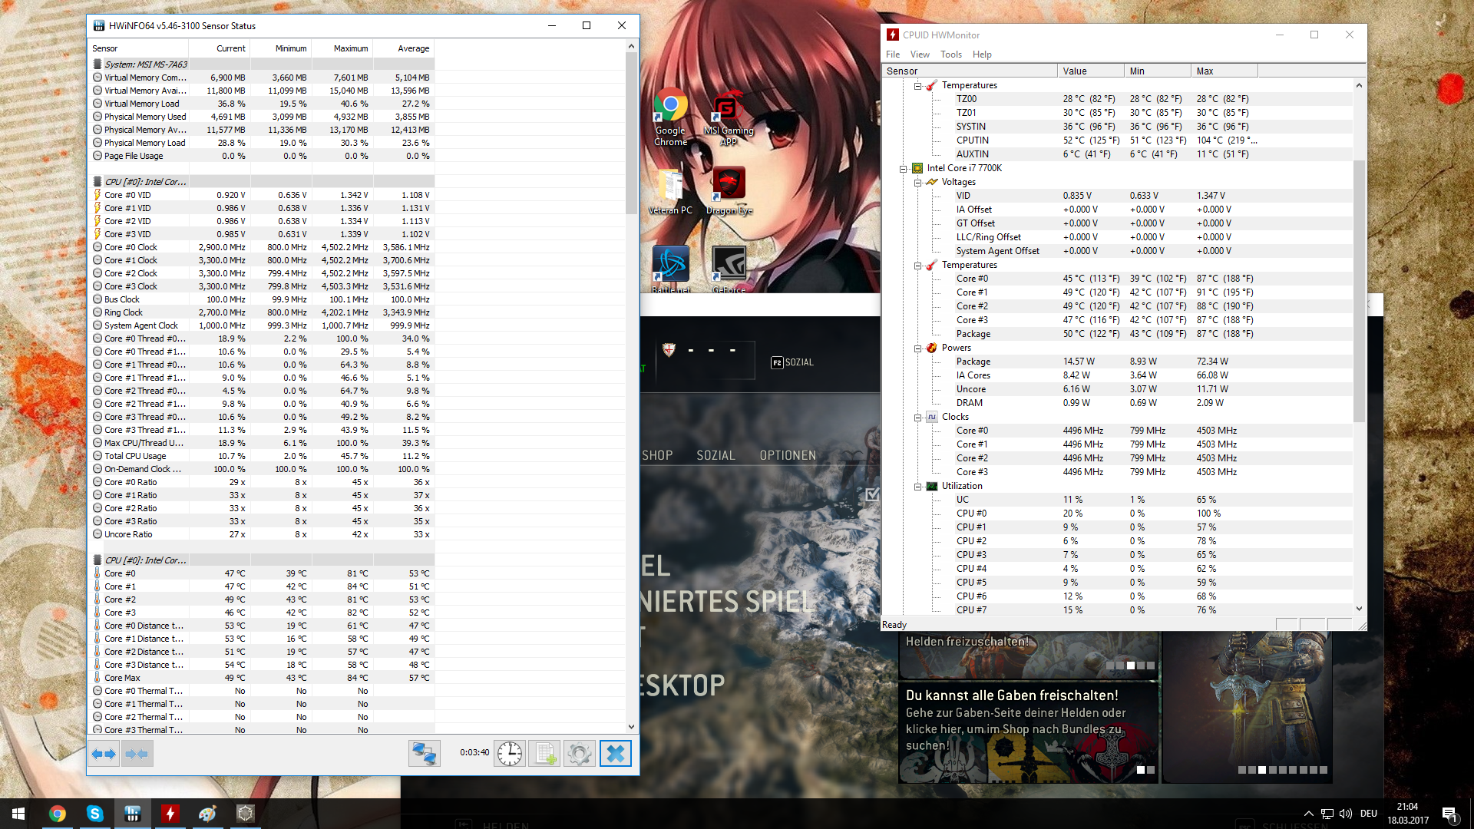
Task: Open the Tools menu in HWMonitor
Action: click(x=950, y=54)
